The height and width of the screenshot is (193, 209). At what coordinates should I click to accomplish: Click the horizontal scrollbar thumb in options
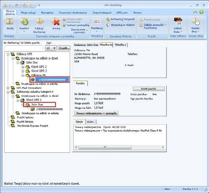[105, 147]
